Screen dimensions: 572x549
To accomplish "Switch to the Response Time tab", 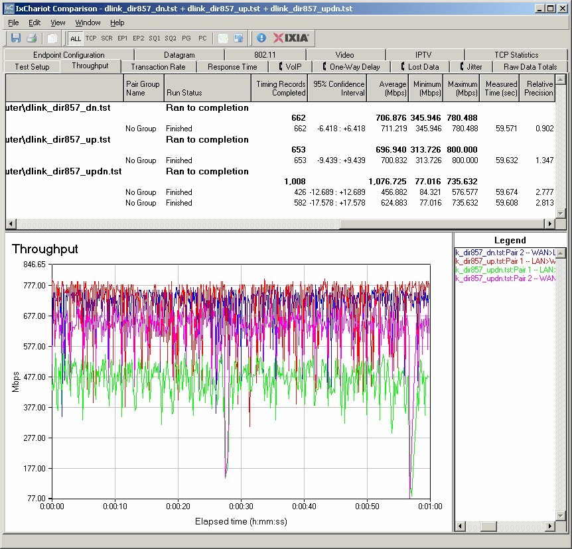I will [x=232, y=67].
